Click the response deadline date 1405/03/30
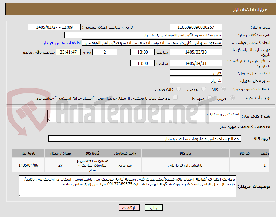The image size is (276, 217). pos(196,52)
